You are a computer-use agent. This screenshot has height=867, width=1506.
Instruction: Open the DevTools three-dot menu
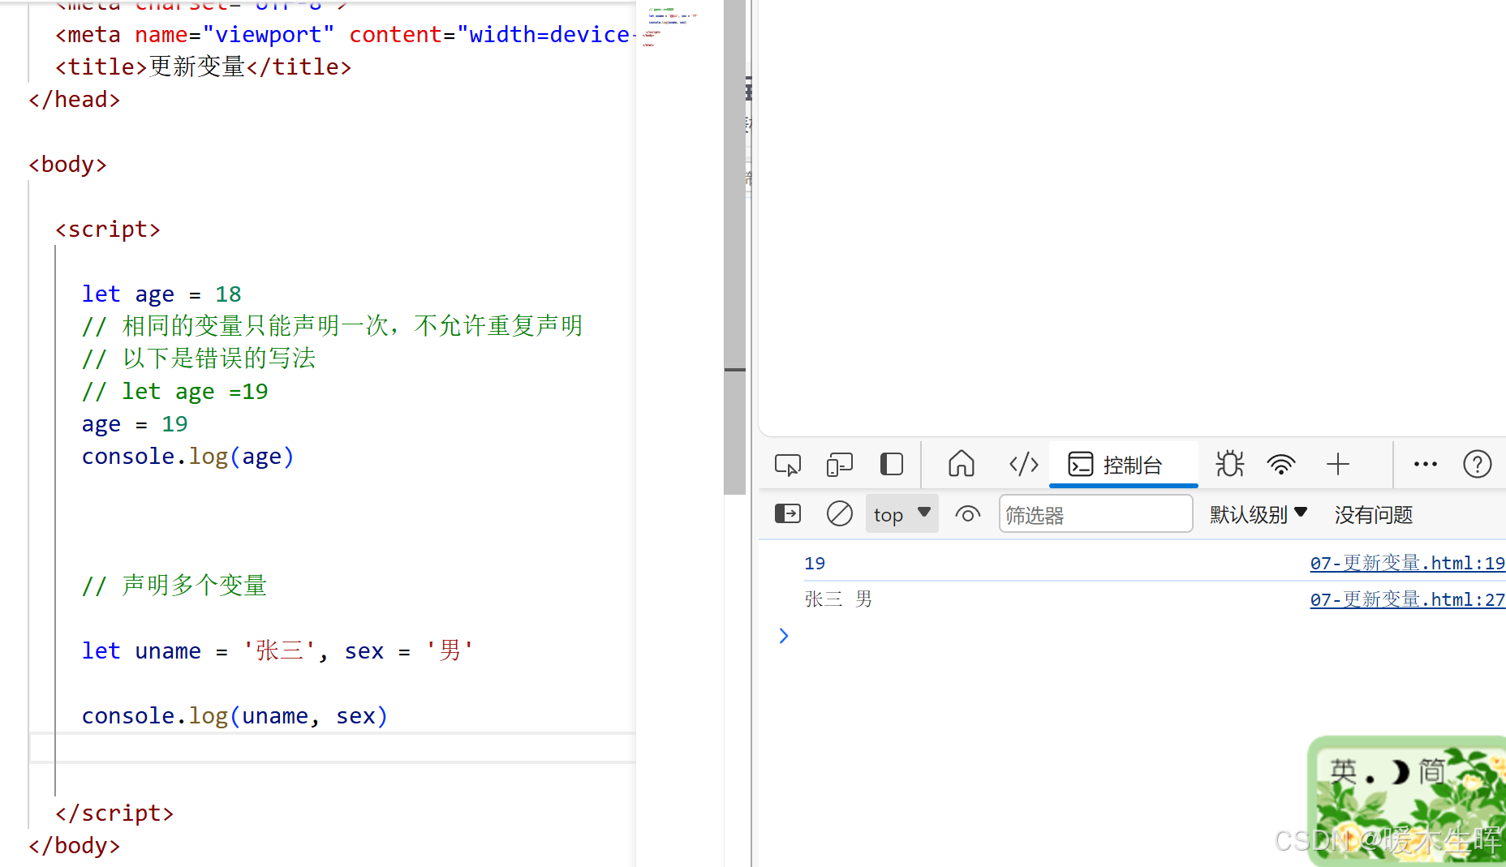(1425, 465)
